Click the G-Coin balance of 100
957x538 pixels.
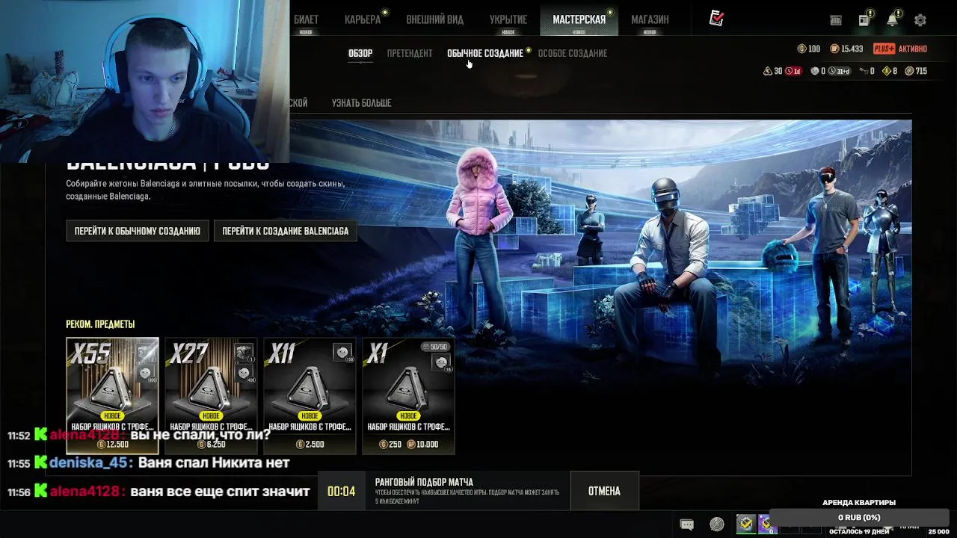pyautogui.click(x=809, y=49)
